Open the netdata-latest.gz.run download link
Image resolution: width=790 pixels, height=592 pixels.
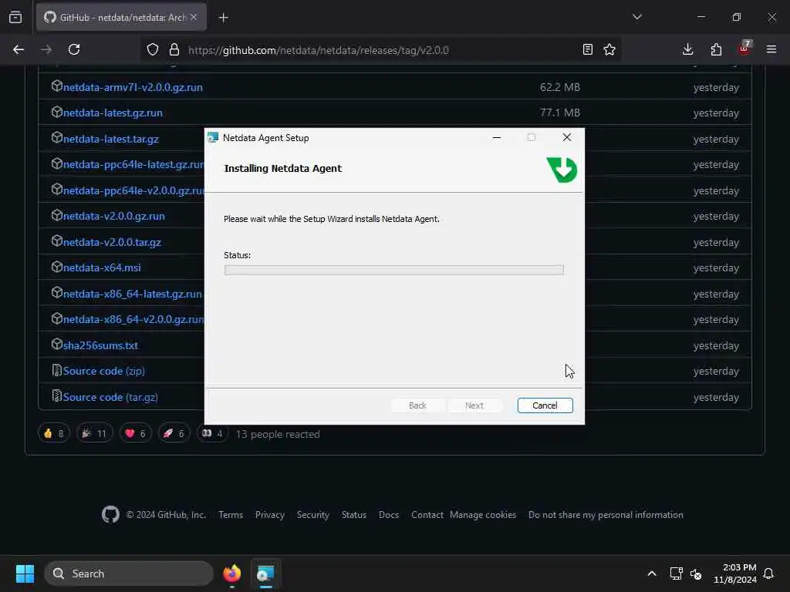click(113, 113)
